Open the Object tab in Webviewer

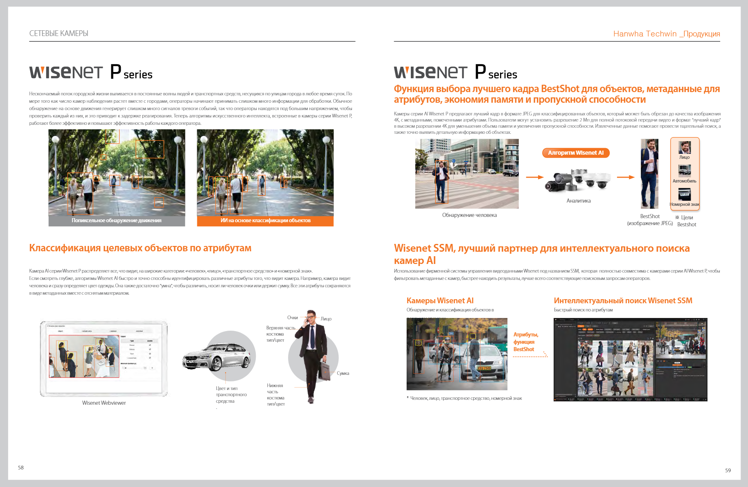tap(61, 331)
